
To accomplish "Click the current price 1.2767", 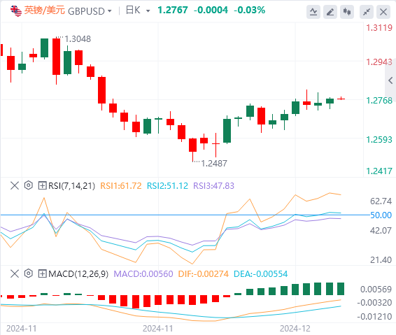I will [x=173, y=10].
